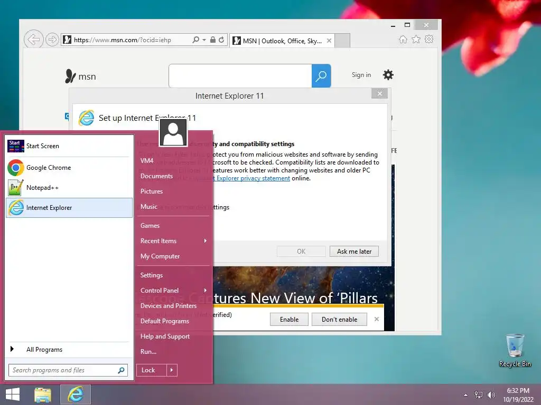Click the Internet Explorer forward arrow button
The width and height of the screenshot is (541, 405).
click(52, 40)
